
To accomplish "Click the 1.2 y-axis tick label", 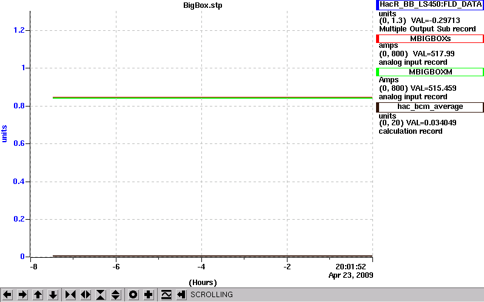I will [x=19, y=30].
